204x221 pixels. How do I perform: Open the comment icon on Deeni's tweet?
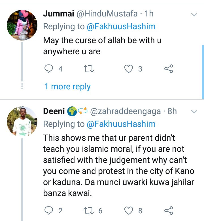49,211
